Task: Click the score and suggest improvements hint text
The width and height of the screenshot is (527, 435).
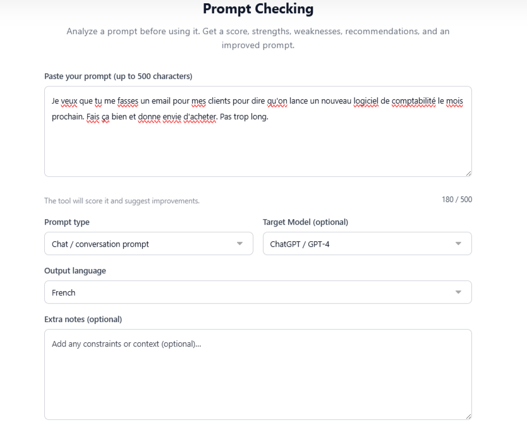Action: pos(121,200)
